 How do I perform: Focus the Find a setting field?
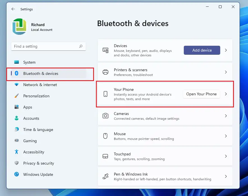pyautogui.click(x=49, y=46)
